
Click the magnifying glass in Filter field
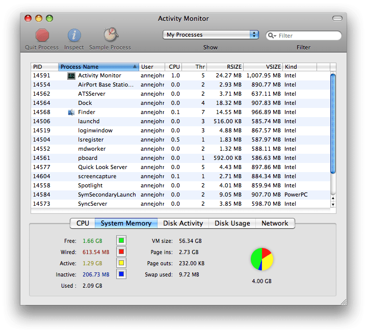273,36
